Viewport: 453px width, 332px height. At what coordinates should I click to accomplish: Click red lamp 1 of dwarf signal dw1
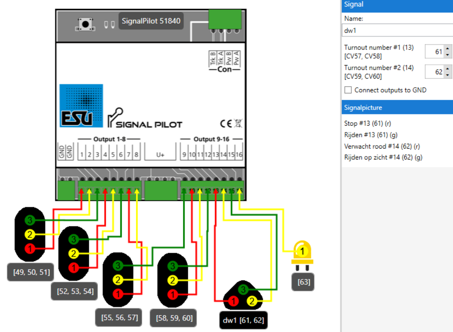click(234, 301)
